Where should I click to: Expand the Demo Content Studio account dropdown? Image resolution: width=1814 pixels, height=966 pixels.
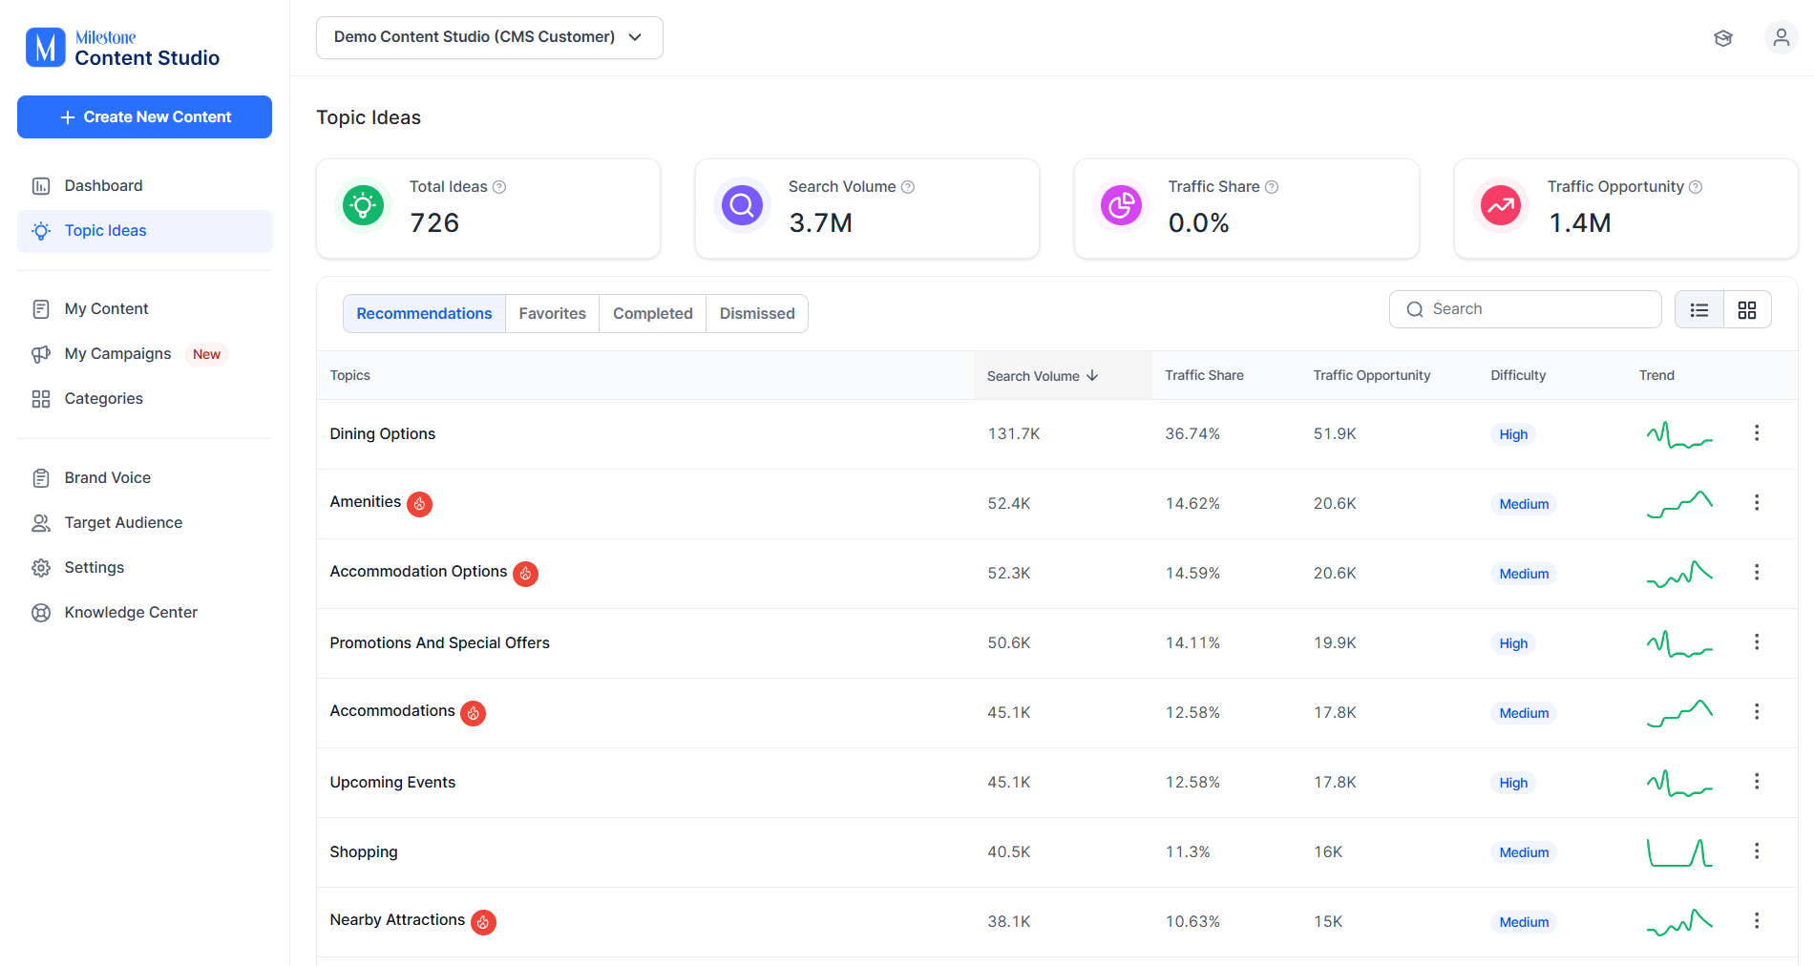point(490,37)
